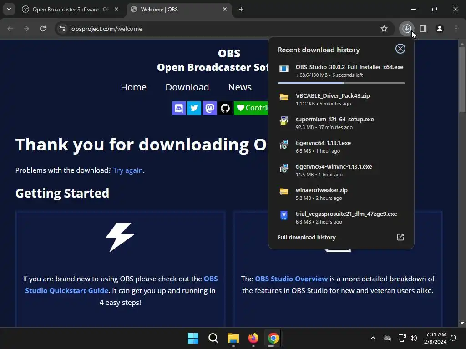Open the Windows Start menu
Image resolution: width=466 pixels, height=349 pixels.
click(x=193, y=338)
